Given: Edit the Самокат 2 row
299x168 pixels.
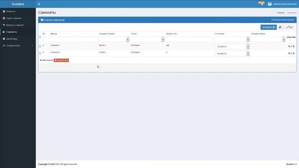Looking at the screenshot, I should [292, 54].
